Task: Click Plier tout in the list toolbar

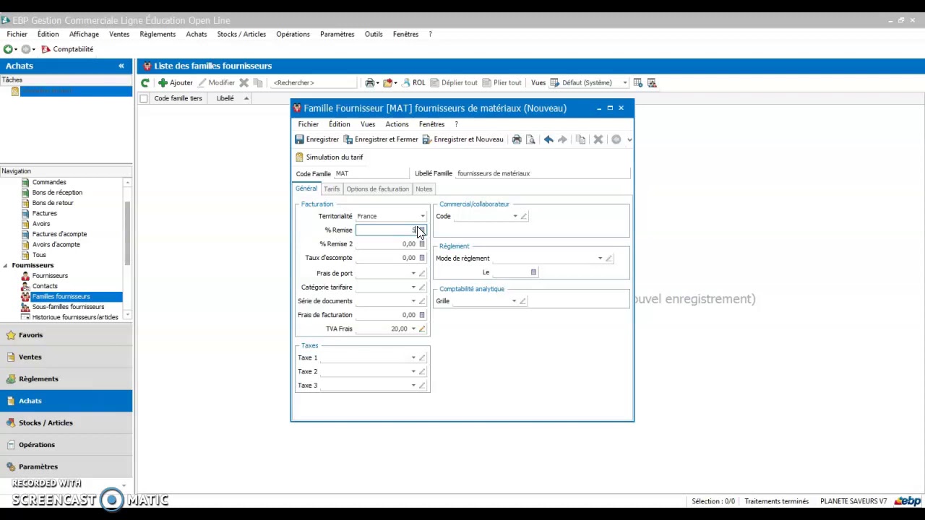Action: pos(502,82)
